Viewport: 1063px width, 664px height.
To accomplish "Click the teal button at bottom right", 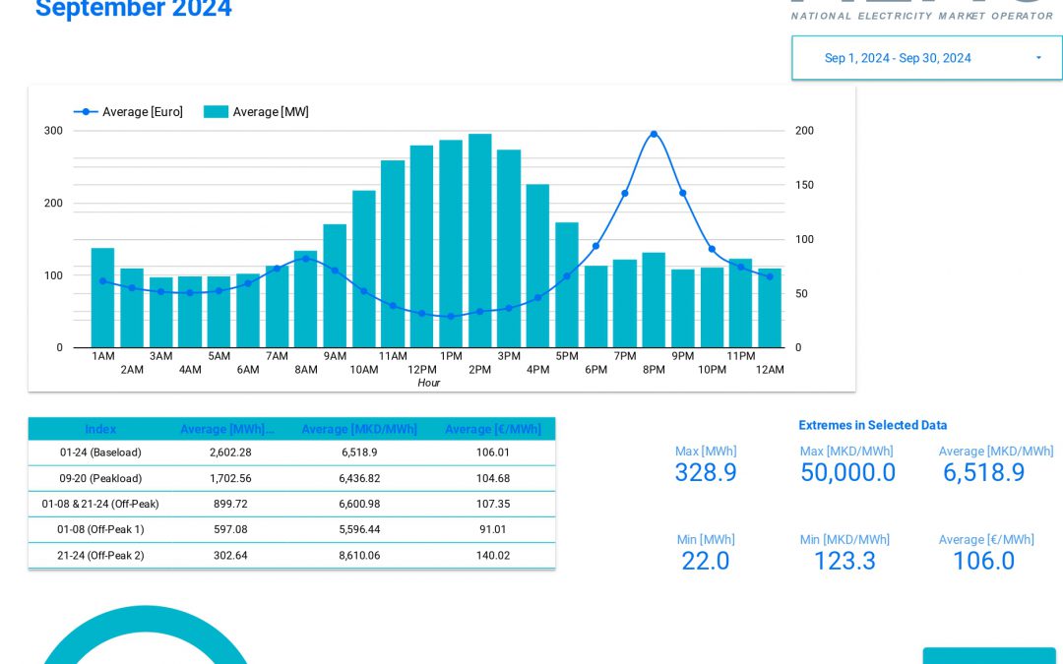I will pyautogui.click(x=989, y=657).
